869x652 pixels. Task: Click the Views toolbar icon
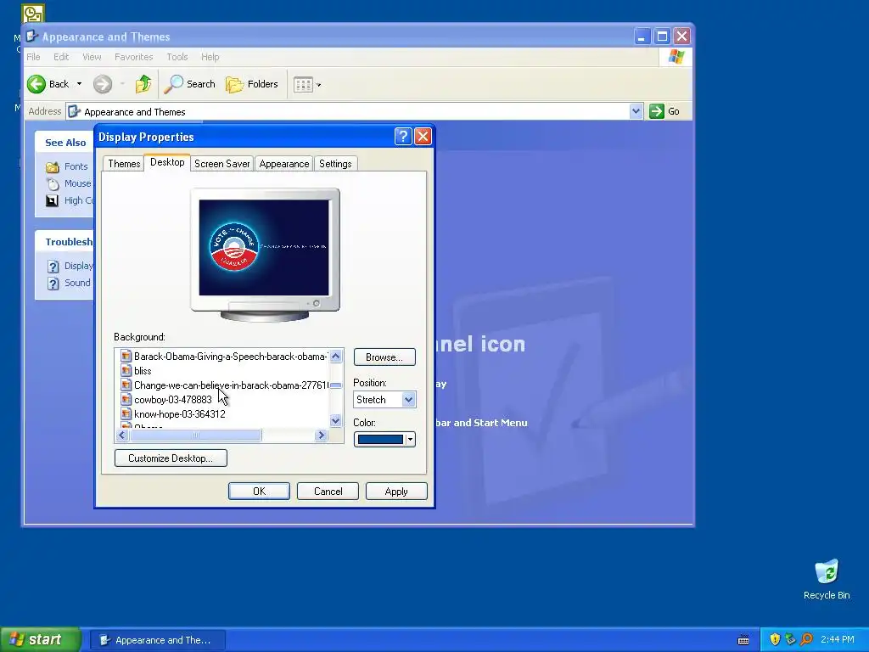[x=303, y=85]
